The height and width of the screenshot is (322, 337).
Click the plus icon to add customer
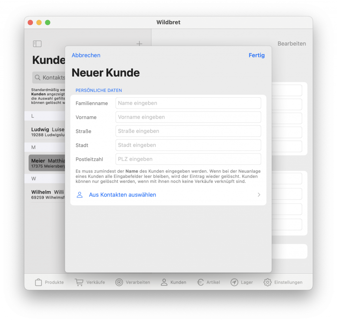139,44
